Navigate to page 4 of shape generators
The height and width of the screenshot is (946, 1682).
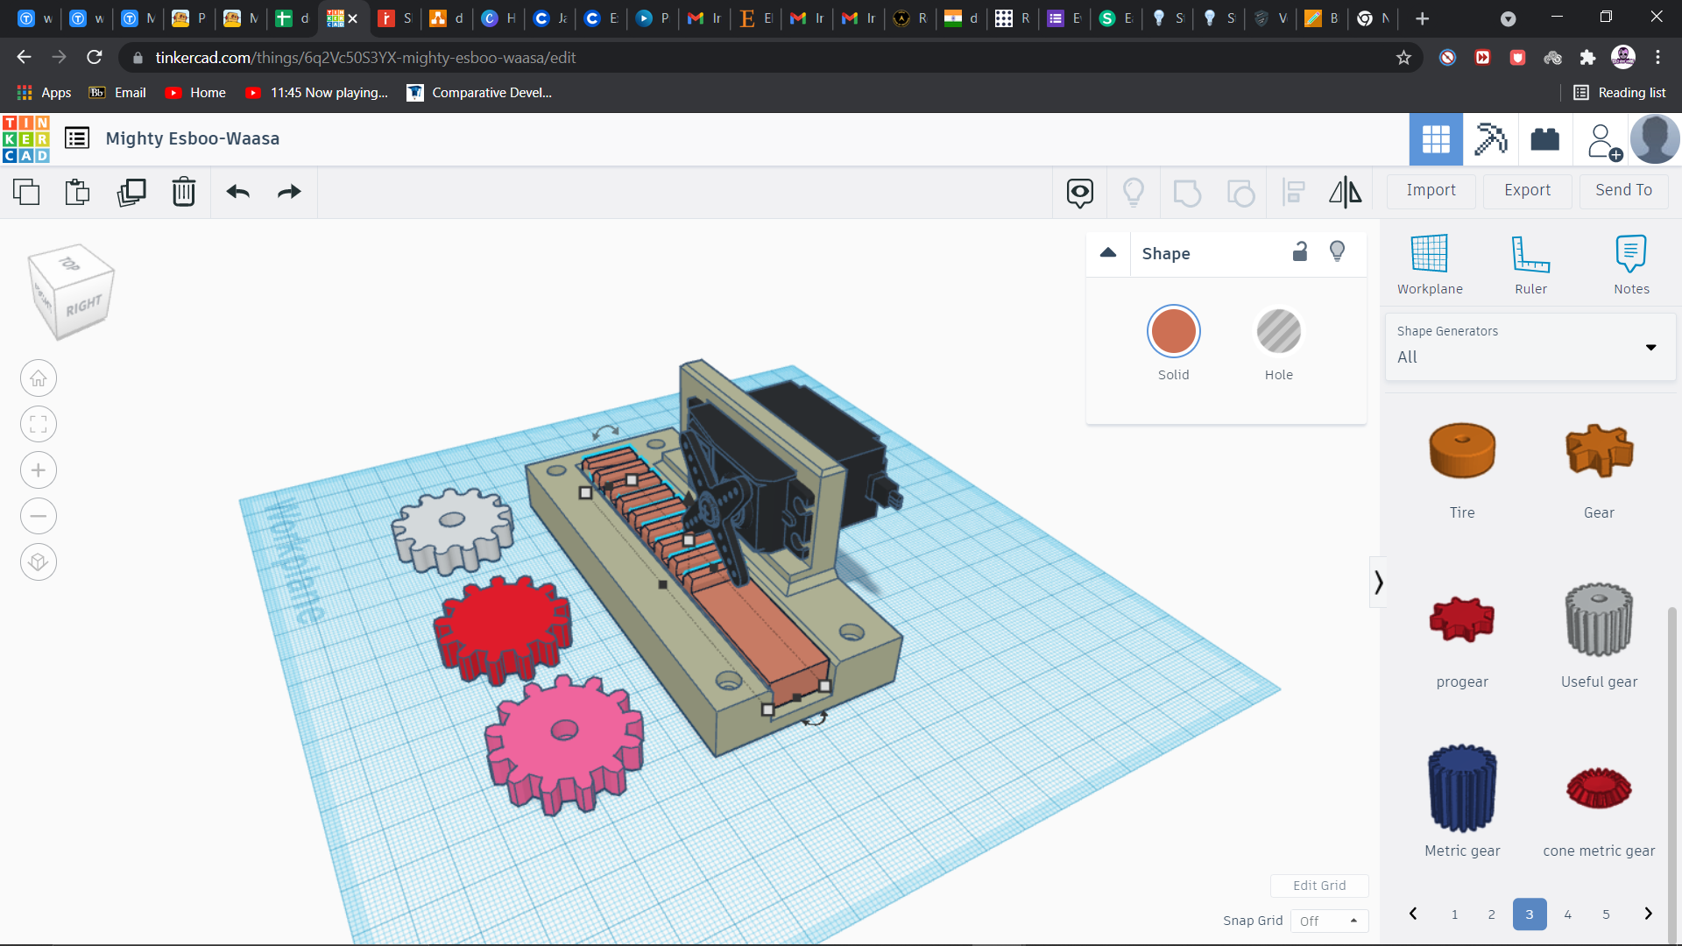coord(1567,914)
